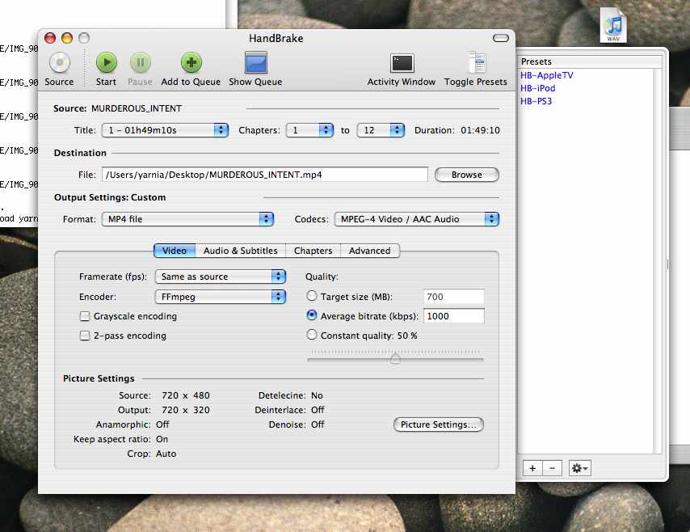Open the Format MP4 file dropdown
The image size is (690, 532).
point(188,219)
